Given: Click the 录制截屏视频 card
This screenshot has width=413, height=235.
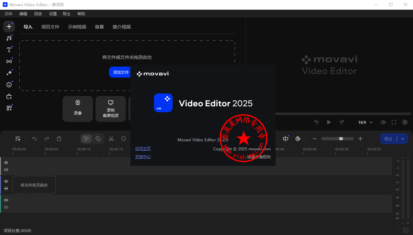Looking at the screenshot, I should pos(111,109).
